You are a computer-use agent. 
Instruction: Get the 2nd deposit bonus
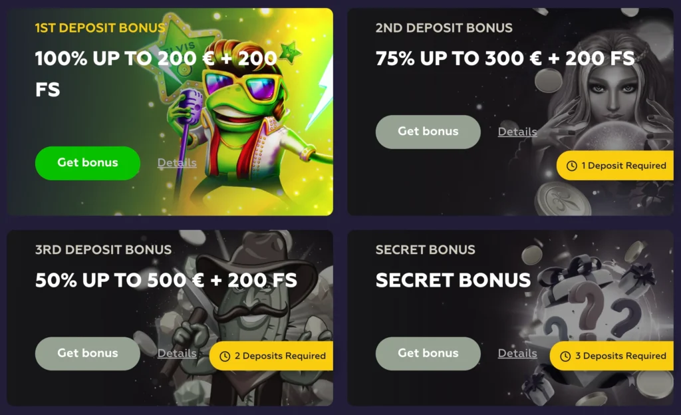[x=428, y=132]
